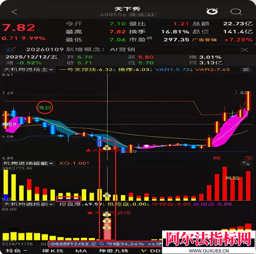Click the current price 7.82
This screenshot has height=254, width=256.
pyautogui.click(x=19, y=27)
